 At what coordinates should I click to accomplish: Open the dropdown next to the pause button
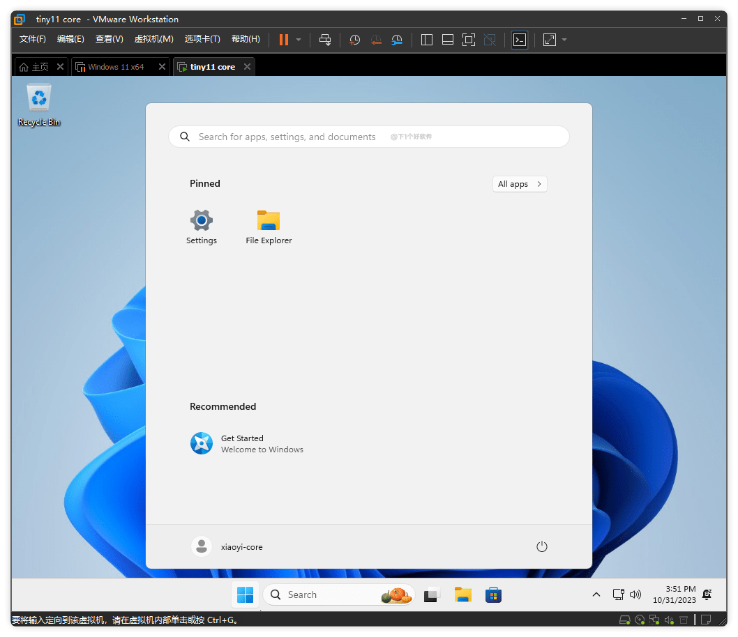(x=299, y=40)
